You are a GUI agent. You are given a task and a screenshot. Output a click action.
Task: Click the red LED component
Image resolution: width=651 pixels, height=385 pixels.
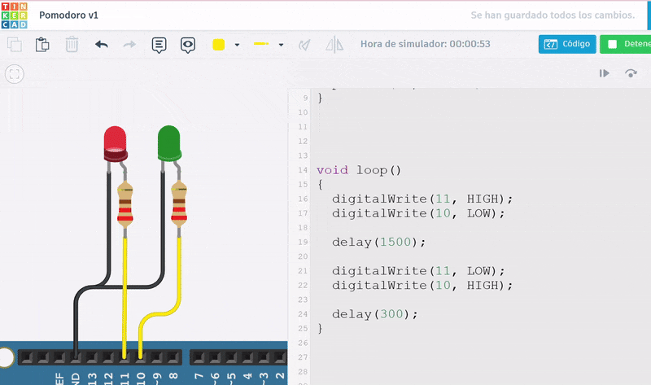click(115, 142)
